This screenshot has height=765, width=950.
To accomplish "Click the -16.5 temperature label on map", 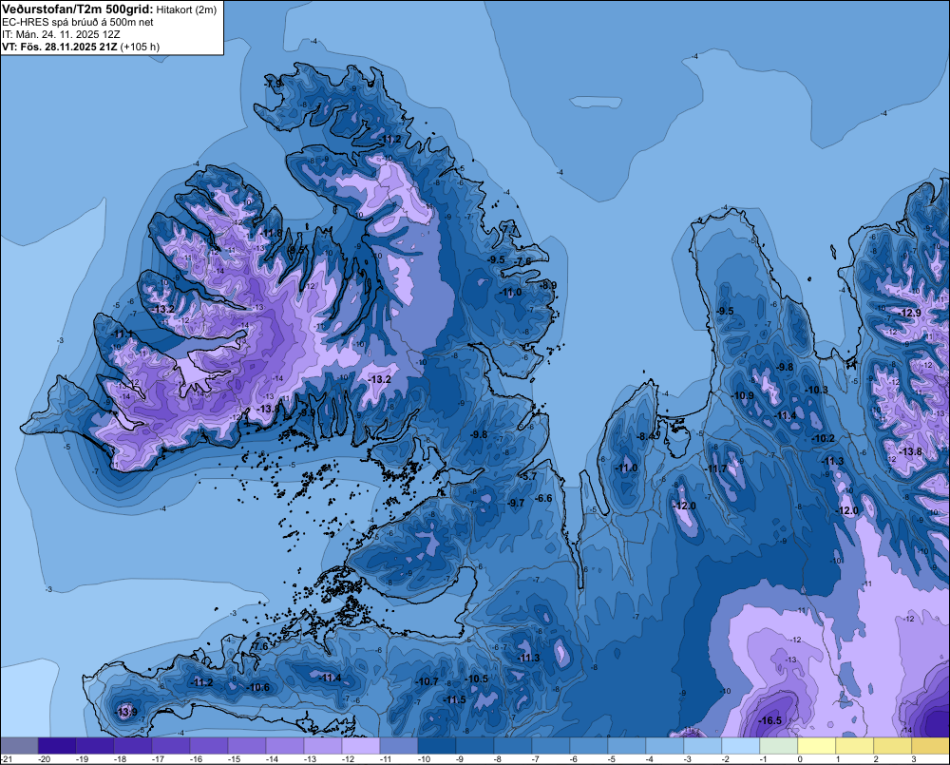I will coord(770,720).
